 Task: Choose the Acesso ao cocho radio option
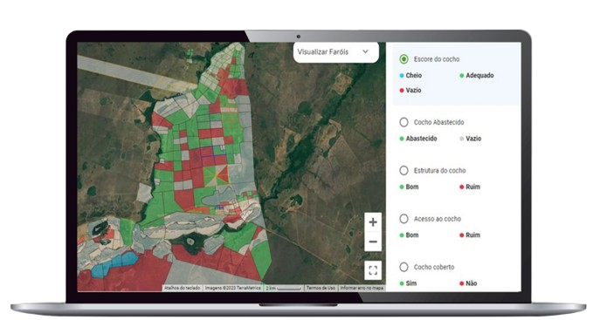point(403,219)
